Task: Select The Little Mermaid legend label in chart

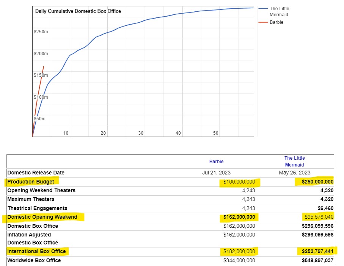Action: 279,11
